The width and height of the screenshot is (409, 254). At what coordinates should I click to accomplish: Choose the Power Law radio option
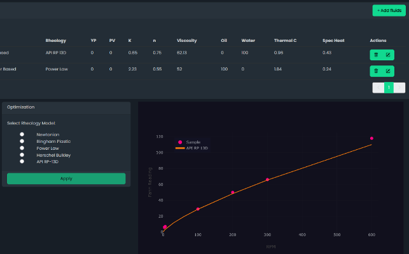22,148
